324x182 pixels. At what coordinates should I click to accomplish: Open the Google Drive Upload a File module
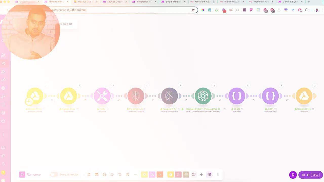304,96
